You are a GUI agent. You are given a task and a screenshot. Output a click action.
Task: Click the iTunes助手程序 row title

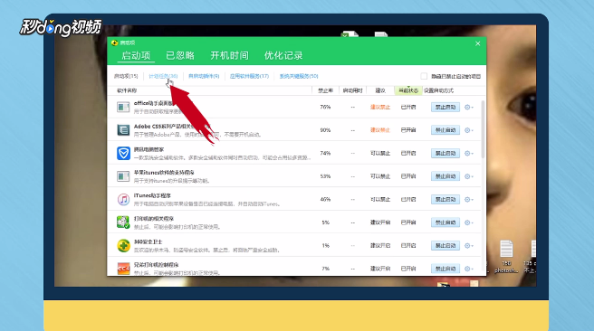[152, 195]
